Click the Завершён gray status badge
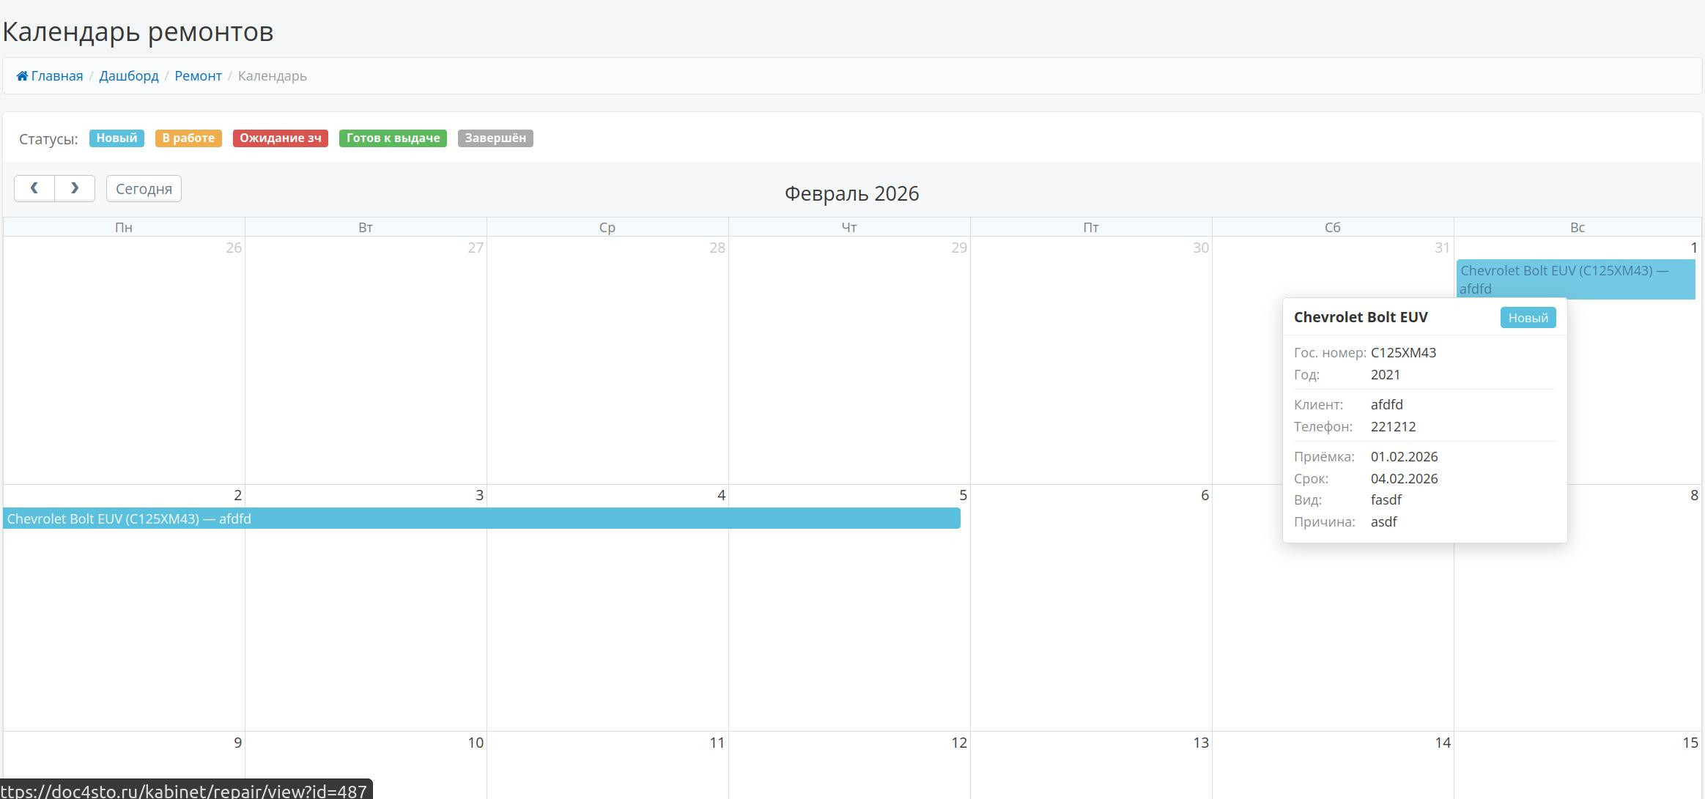 pyautogui.click(x=495, y=138)
